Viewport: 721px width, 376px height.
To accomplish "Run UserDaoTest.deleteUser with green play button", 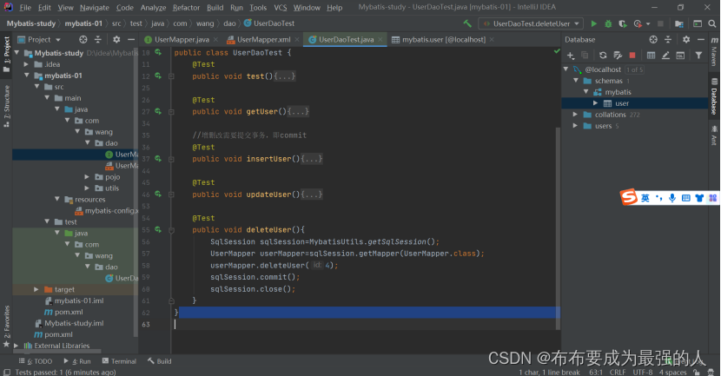I will point(593,23).
